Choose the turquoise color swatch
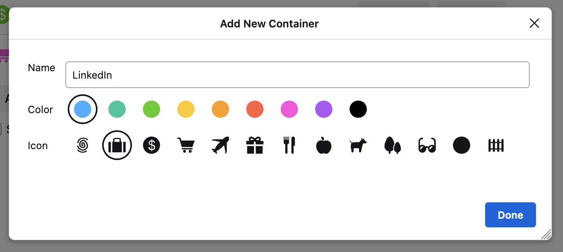 (x=117, y=109)
